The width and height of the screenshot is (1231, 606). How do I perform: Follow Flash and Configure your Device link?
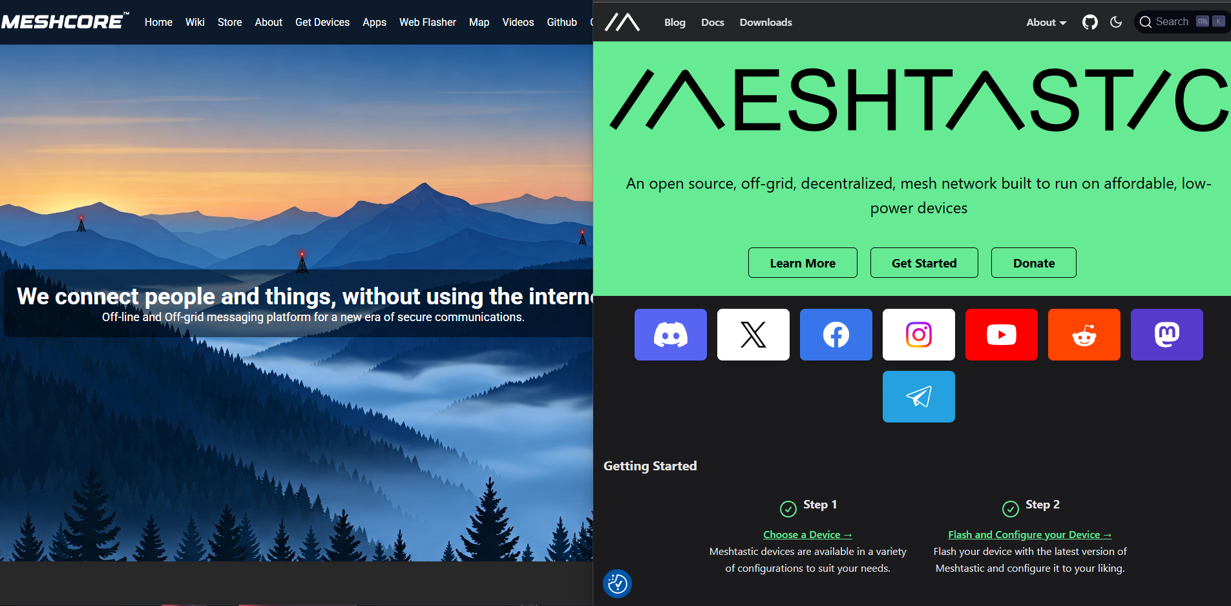(x=1030, y=535)
